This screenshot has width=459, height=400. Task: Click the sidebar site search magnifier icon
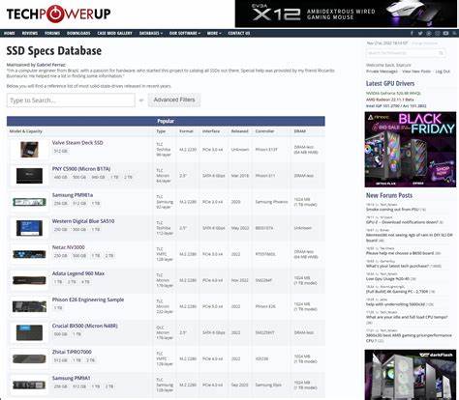441,53
